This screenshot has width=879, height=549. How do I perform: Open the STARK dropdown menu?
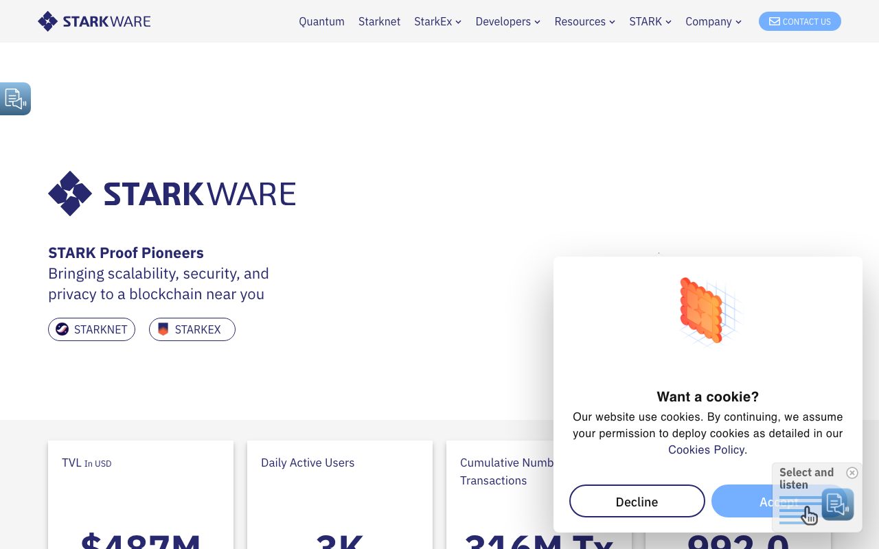pyautogui.click(x=650, y=21)
